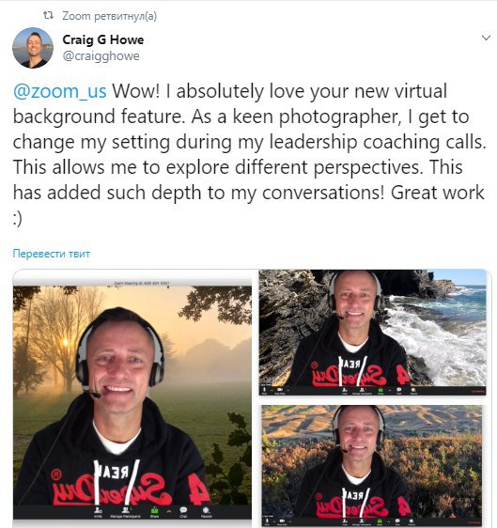This screenshot has height=528, width=497.
Task: Click the @craigghowe handle
Action: pyautogui.click(x=101, y=55)
